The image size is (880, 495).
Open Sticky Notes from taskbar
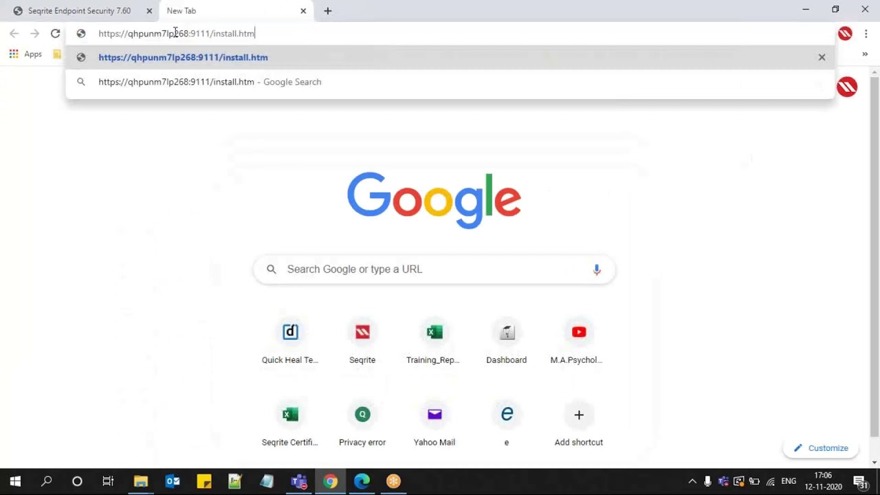203,481
